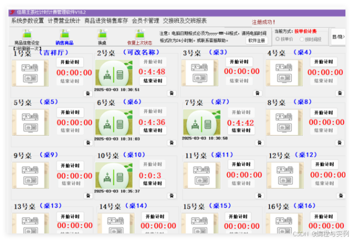This screenshot has height=240, width=352.
Task: Click table 12 idle thumbnail image
Action: pyautogui.click(x=285, y=175)
